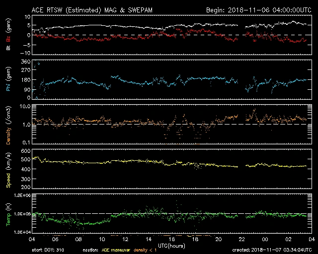Screen dimensions: 318x254
Task: Click hour 22 on the time axis
Action: click(241, 239)
